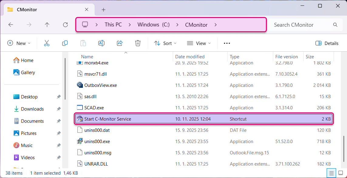
Task: Go back with the left arrow
Action: pos(11,25)
